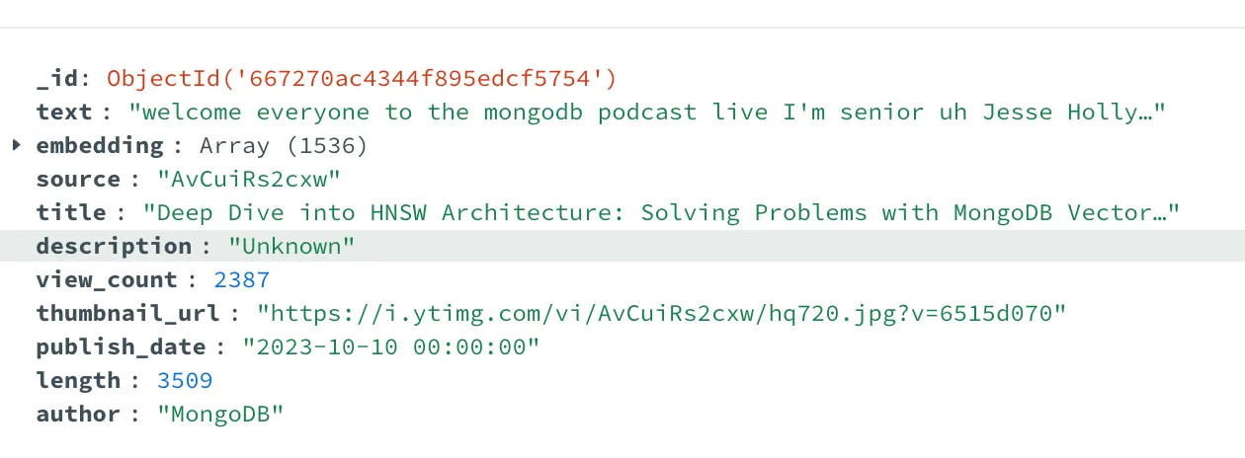
Task: Click the length value 3509
Action: click(185, 380)
